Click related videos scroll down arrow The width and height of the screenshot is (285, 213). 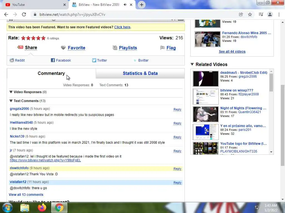271,152
